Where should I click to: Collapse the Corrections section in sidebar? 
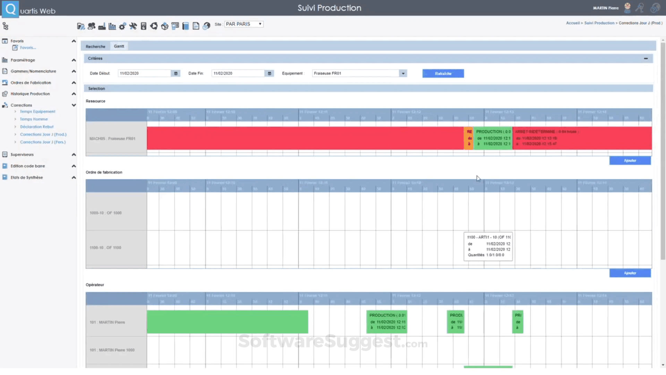click(x=74, y=105)
